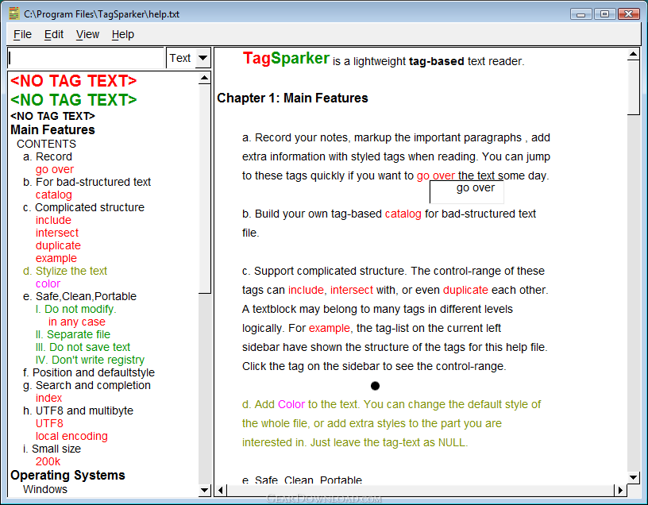Click the tag list scrollbar thumb
This screenshot has height=505, width=648.
204,188
